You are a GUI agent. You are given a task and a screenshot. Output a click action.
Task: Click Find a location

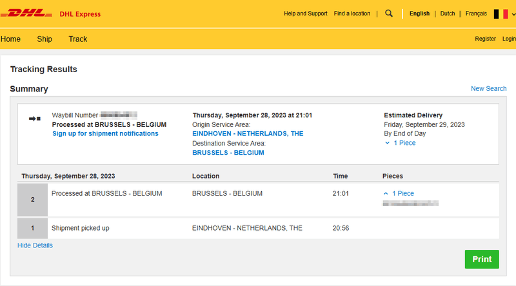352,14
